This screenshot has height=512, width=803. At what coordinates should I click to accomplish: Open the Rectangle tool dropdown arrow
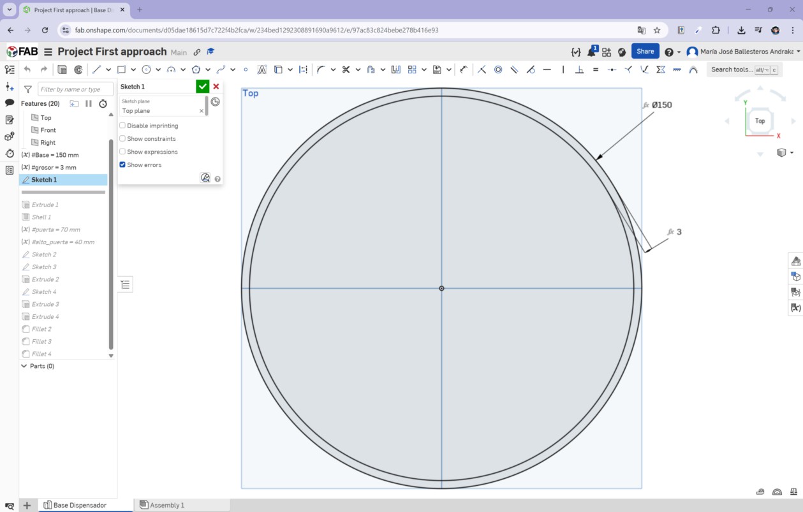(x=133, y=69)
